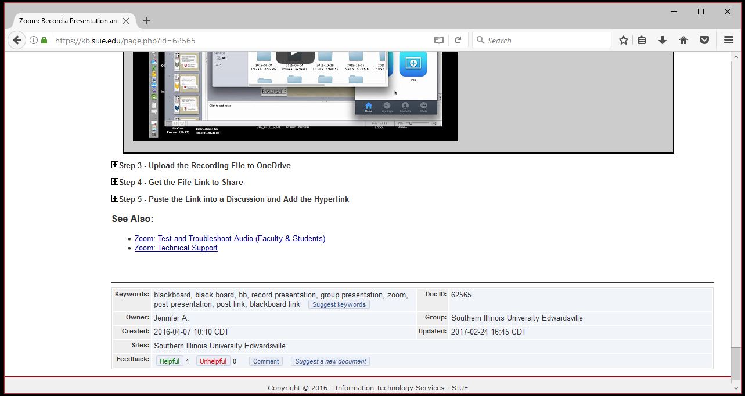Reload the page with the refresh icon

pyautogui.click(x=458, y=40)
